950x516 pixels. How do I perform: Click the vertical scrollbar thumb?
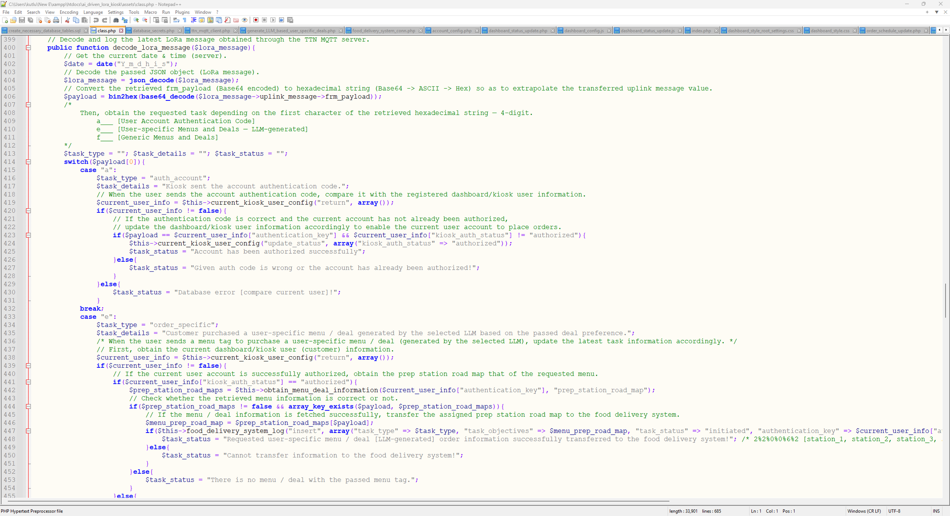click(x=946, y=300)
